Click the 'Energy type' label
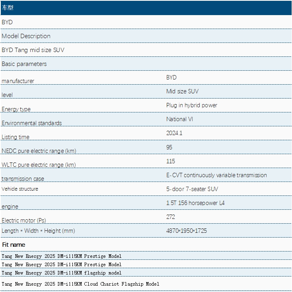 [x=16, y=109]
